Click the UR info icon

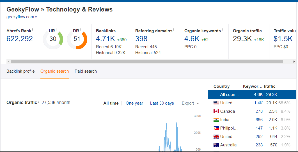pos(56,29)
